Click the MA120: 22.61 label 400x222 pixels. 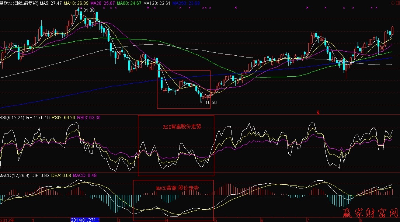click(157, 3)
